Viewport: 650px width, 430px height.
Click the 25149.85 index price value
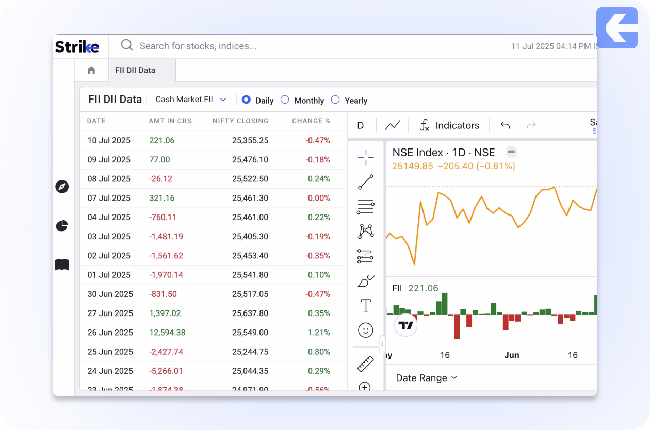coord(413,166)
